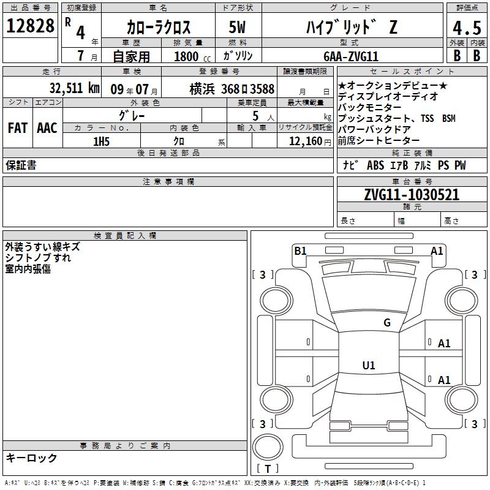
Task: Select the A1 marker beside B1 on the diagram
Action: pyautogui.click(x=437, y=251)
